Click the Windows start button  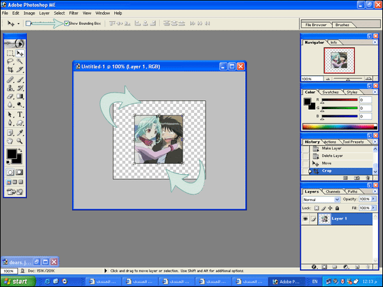[18, 281]
